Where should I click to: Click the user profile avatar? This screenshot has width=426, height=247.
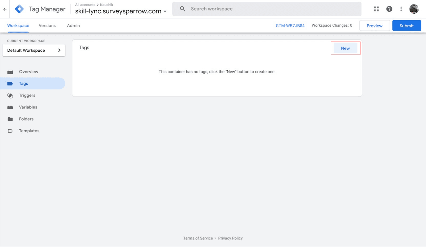point(414,9)
